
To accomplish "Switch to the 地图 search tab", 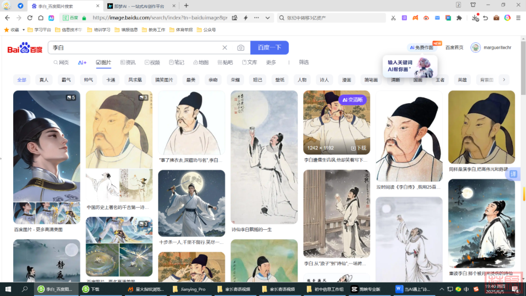I will 201,62.
